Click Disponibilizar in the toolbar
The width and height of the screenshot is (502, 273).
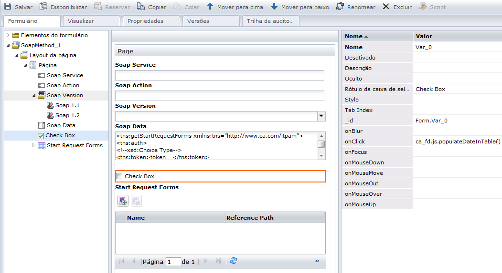(63, 7)
